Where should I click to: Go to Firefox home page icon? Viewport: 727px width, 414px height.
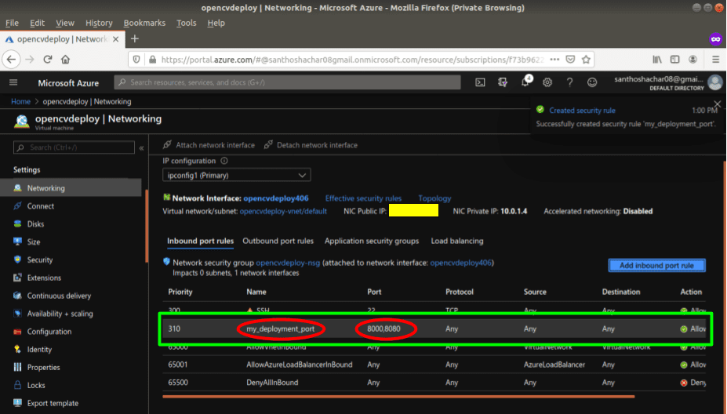(x=65, y=60)
